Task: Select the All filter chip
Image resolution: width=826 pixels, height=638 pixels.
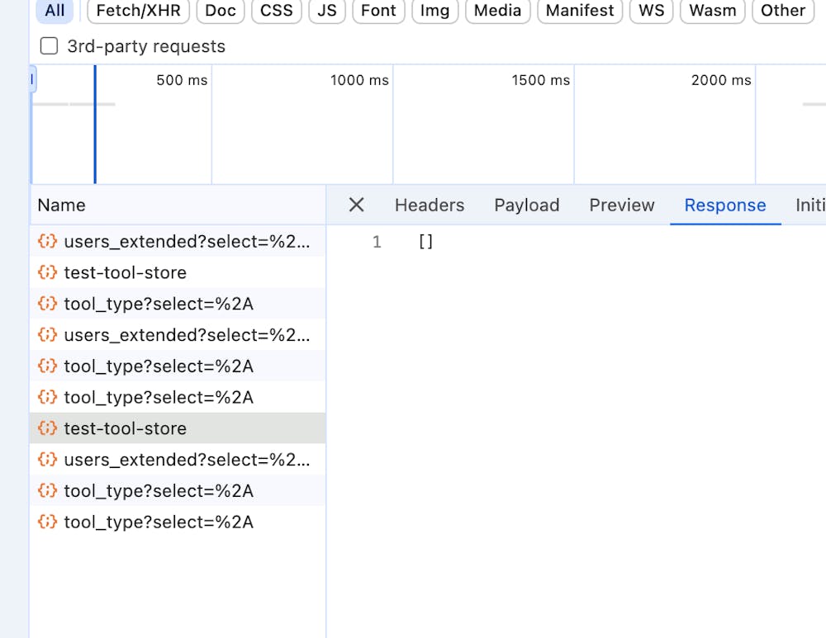Action: (55, 11)
